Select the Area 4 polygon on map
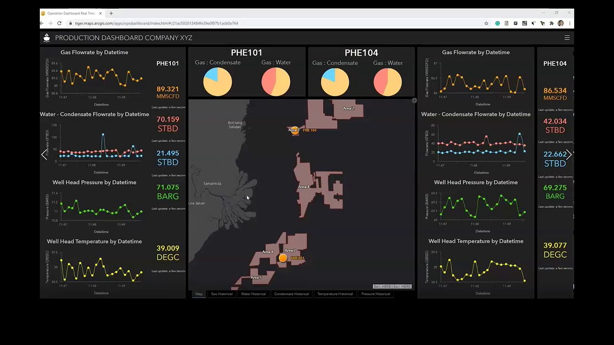Viewport: 614px width, 345px height. point(268,252)
